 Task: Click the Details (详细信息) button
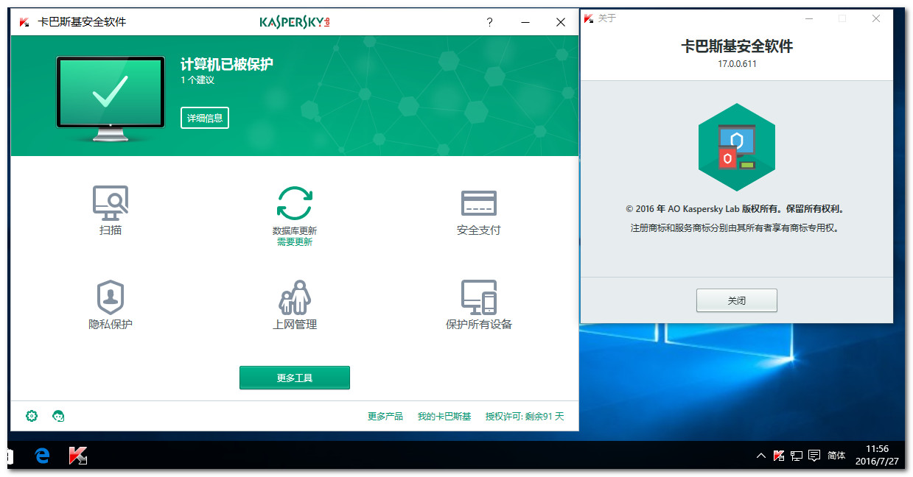(x=205, y=118)
